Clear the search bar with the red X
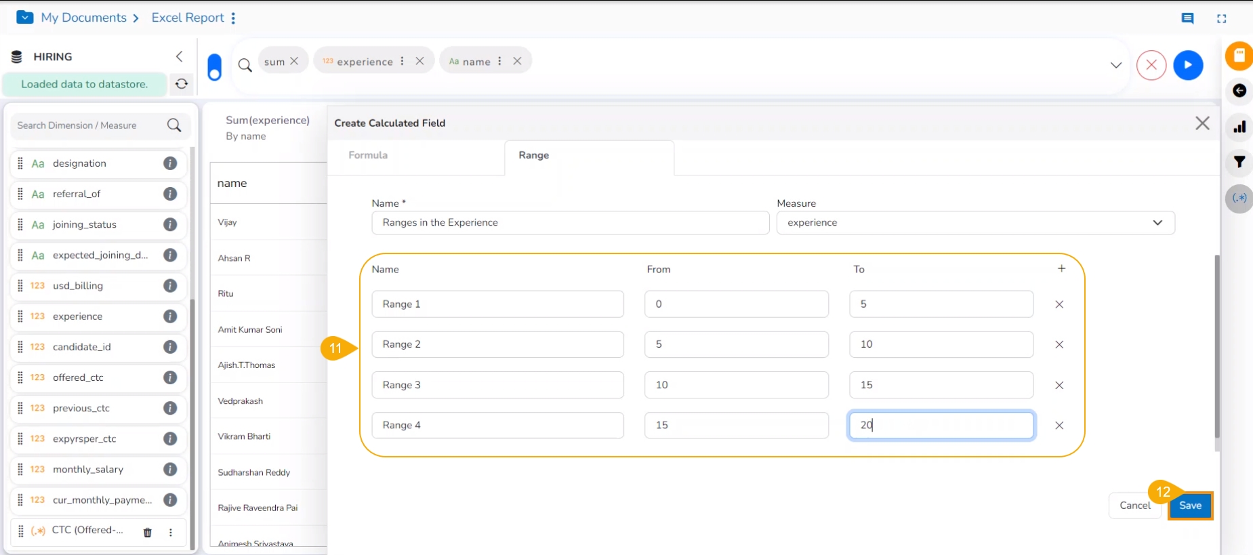 (1151, 65)
